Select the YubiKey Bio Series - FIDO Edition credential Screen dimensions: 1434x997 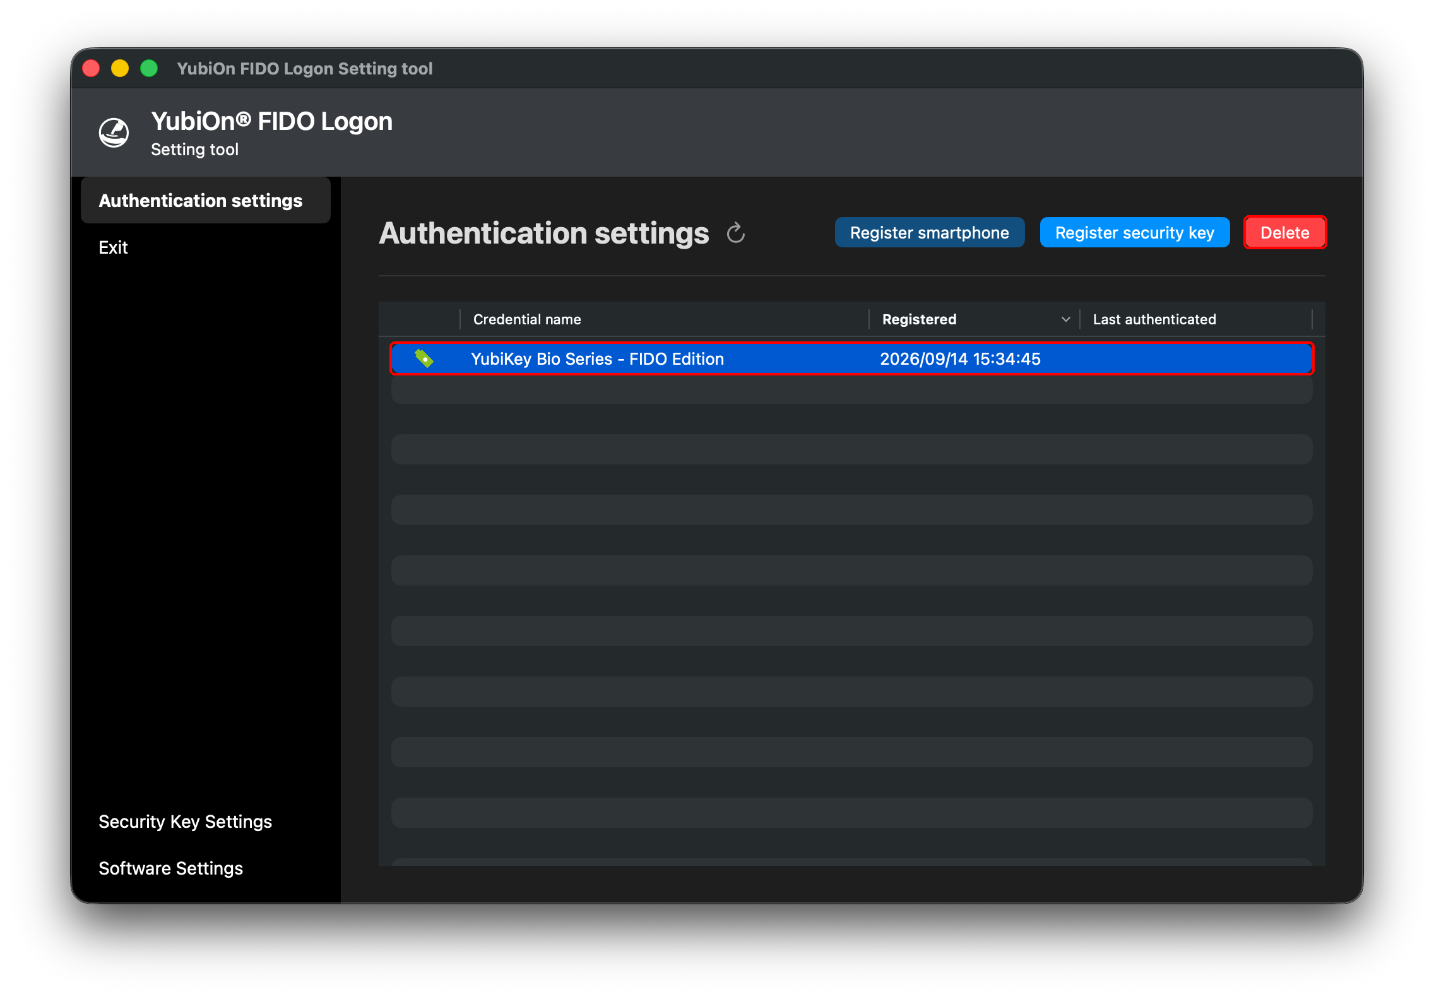[x=852, y=358]
